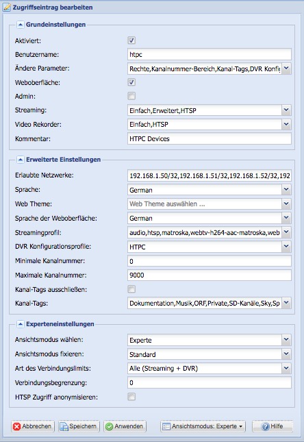
Task: Click the Speichern disk icon
Action: pos(64,426)
